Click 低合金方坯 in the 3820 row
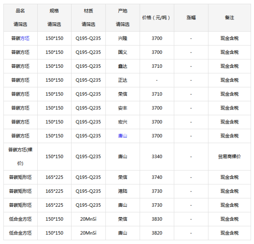 pos(20,233)
